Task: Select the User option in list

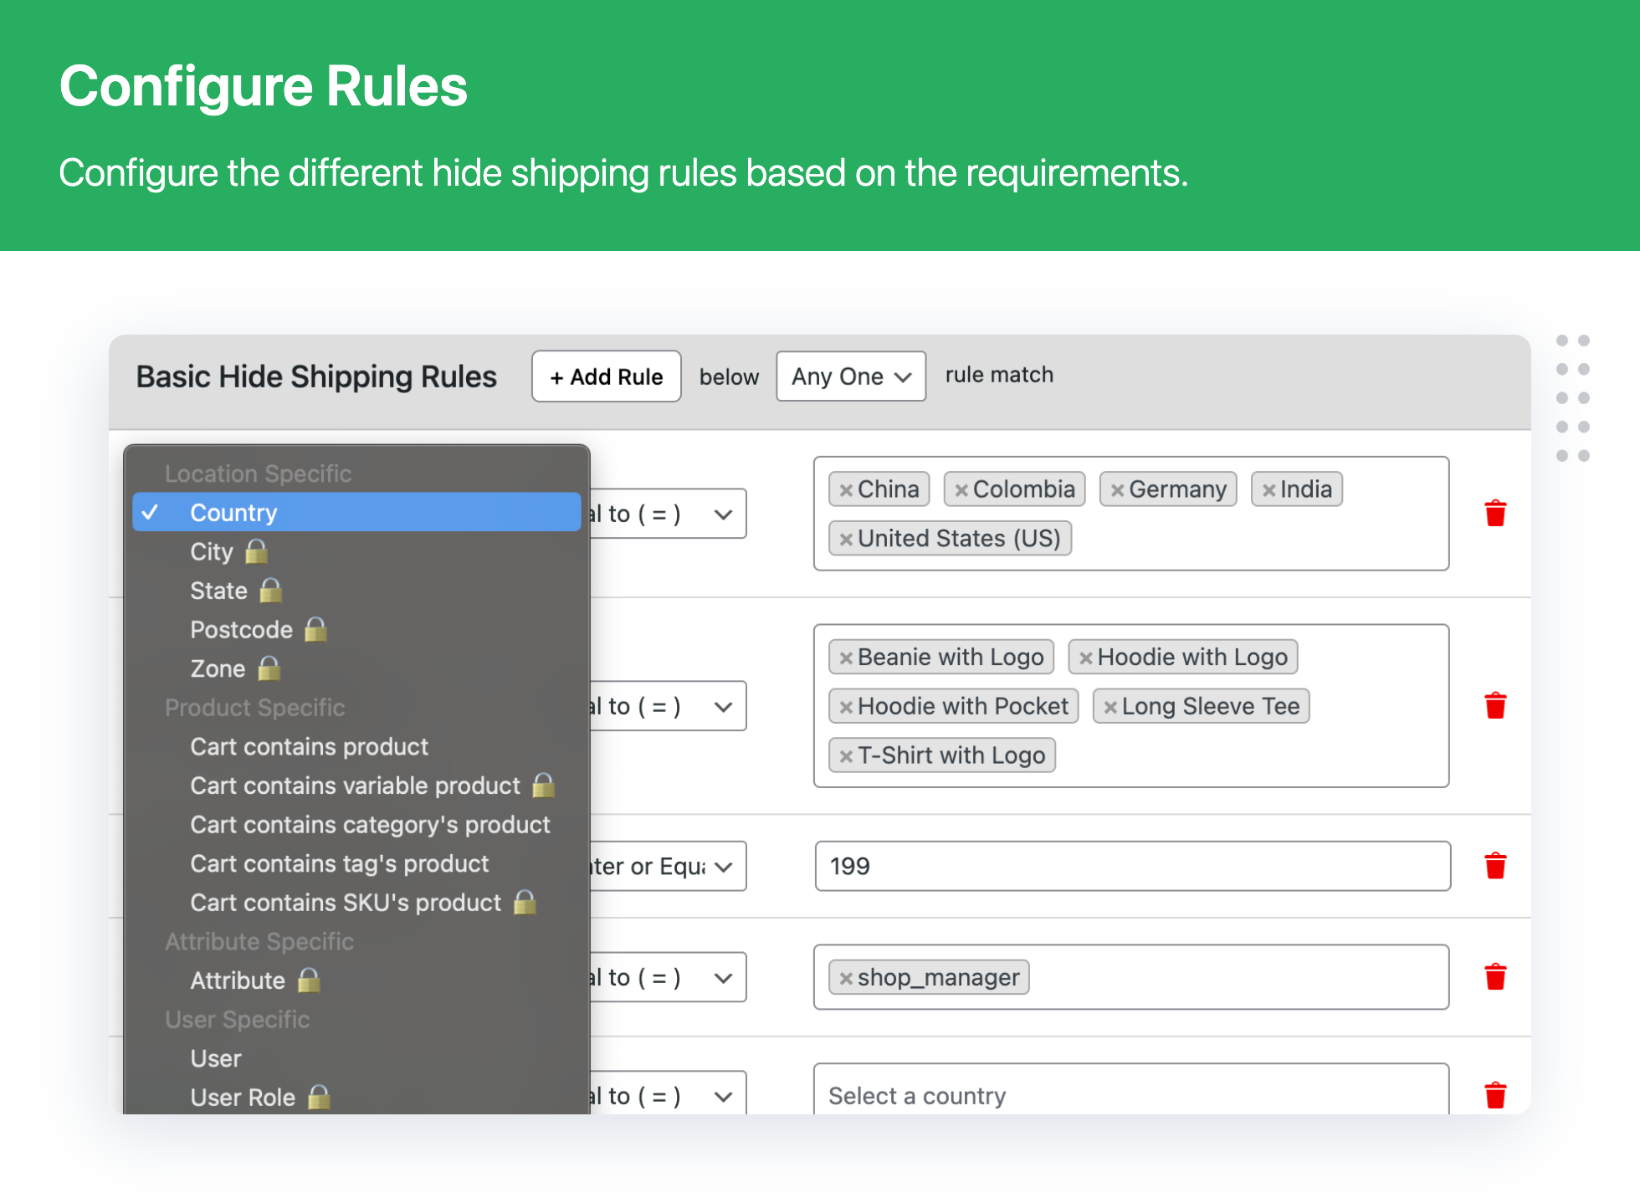Action: click(216, 1058)
